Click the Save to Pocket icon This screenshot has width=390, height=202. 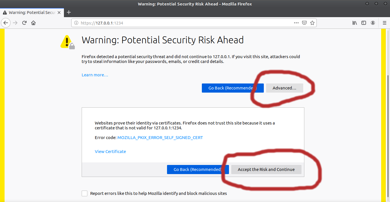click(x=304, y=23)
